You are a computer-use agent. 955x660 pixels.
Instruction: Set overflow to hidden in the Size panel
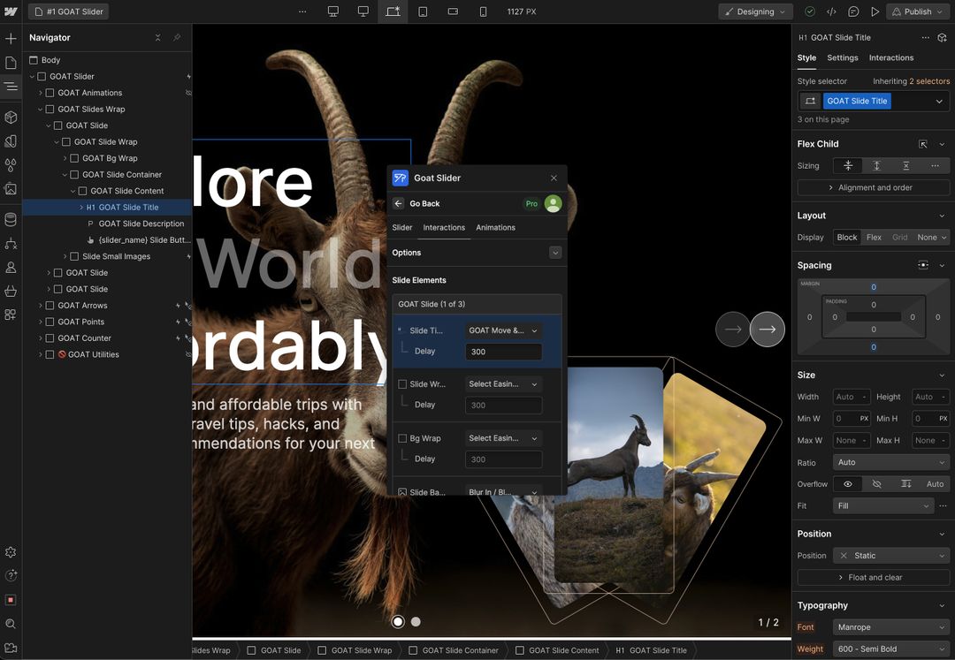[x=876, y=483]
